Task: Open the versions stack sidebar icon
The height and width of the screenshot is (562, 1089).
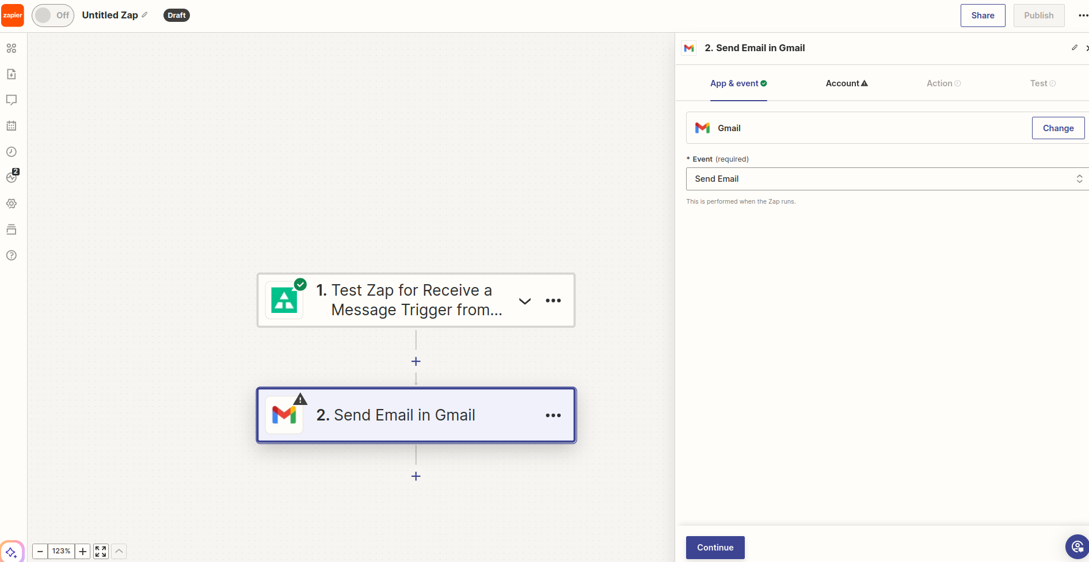Action: pos(12,230)
